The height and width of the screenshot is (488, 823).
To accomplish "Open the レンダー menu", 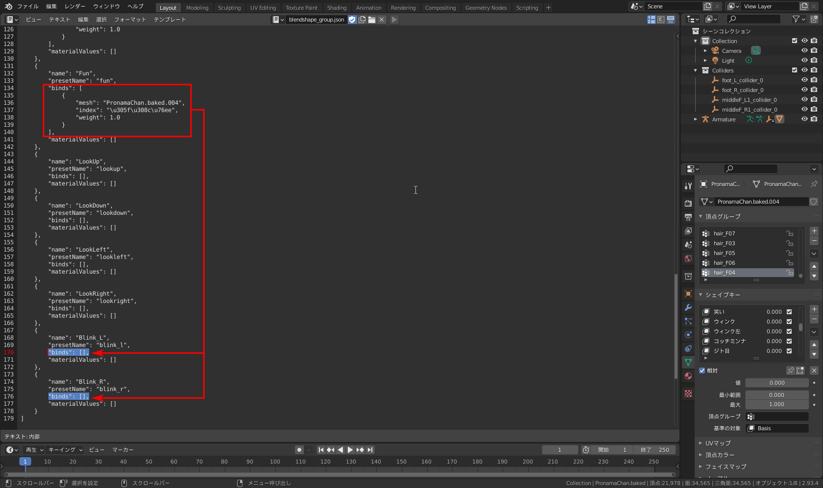I will [74, 6].
